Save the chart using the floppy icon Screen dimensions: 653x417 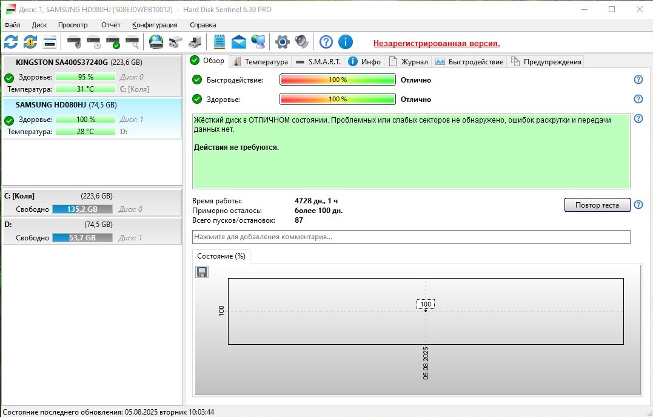pyautogui.click(x=202, y=272)
